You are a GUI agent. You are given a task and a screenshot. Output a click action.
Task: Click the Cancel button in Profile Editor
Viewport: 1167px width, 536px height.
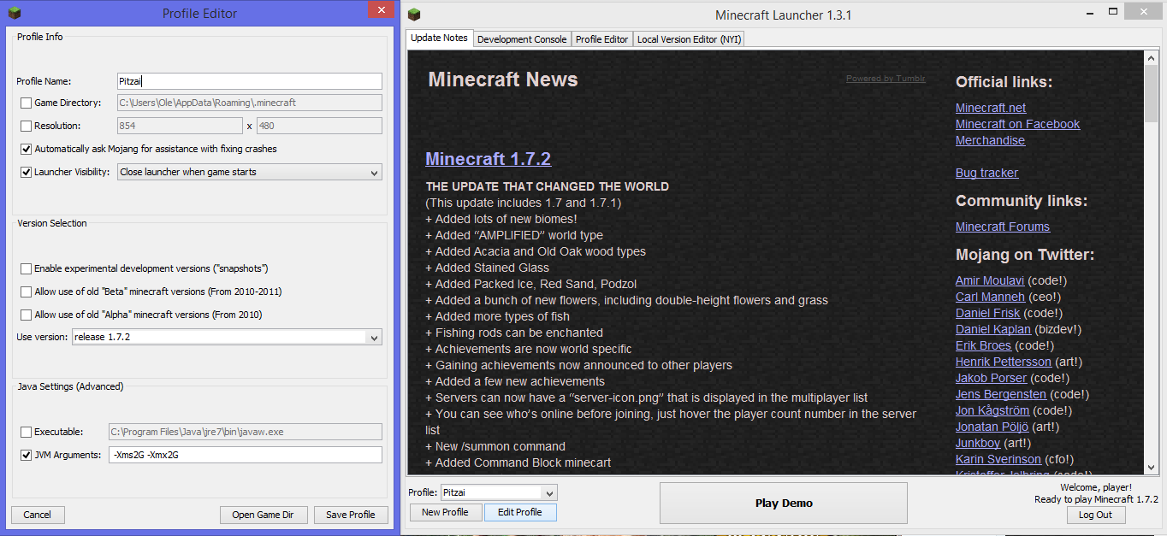click(38, 515)
